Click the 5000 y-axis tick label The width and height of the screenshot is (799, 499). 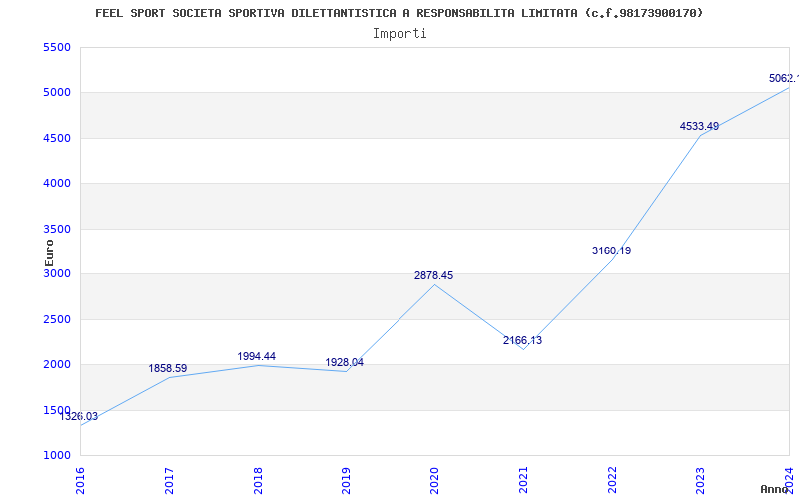click(x=57, y=93)
